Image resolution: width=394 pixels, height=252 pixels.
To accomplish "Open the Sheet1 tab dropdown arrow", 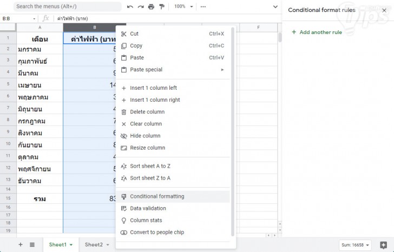I will pos(71,245).
